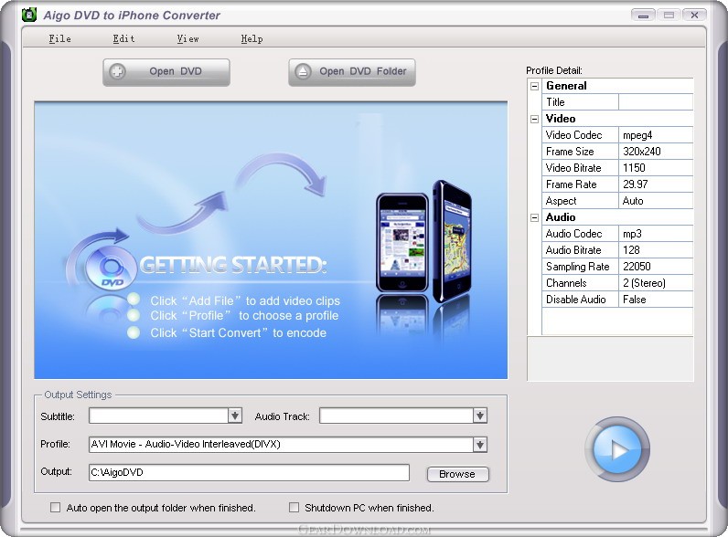
Task: Maximize the converter window
Action: [669, 16]
